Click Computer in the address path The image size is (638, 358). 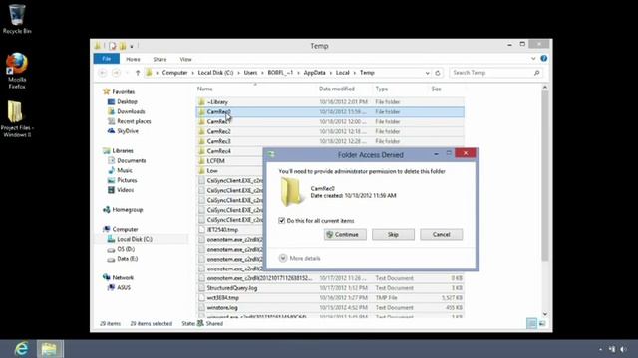175,73
